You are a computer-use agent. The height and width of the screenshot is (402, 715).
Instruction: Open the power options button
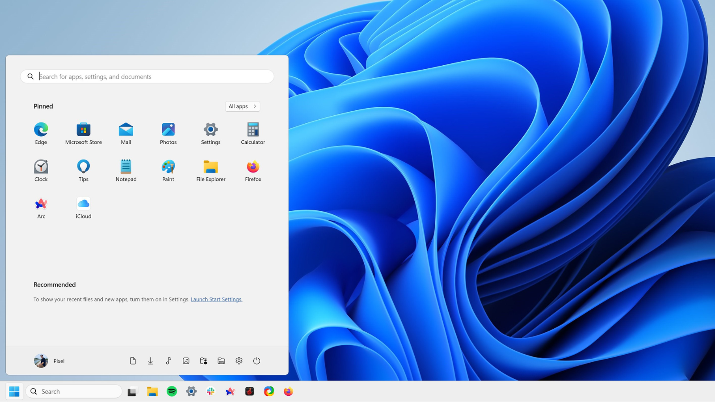click(257, 361)
